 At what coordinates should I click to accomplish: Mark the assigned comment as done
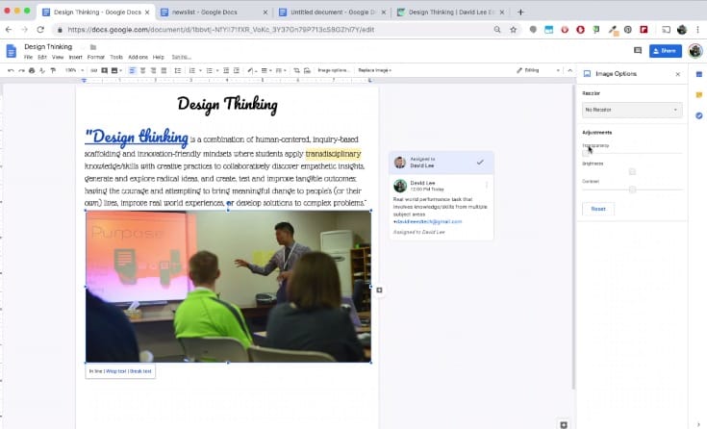[x=480, y=163]
